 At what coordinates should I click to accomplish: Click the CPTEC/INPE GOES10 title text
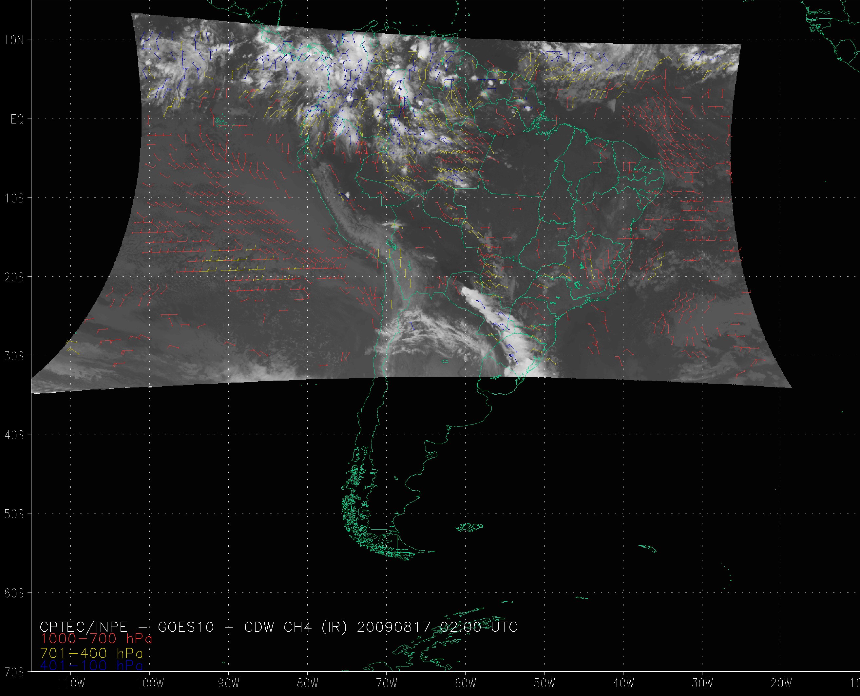click(279, 627)
